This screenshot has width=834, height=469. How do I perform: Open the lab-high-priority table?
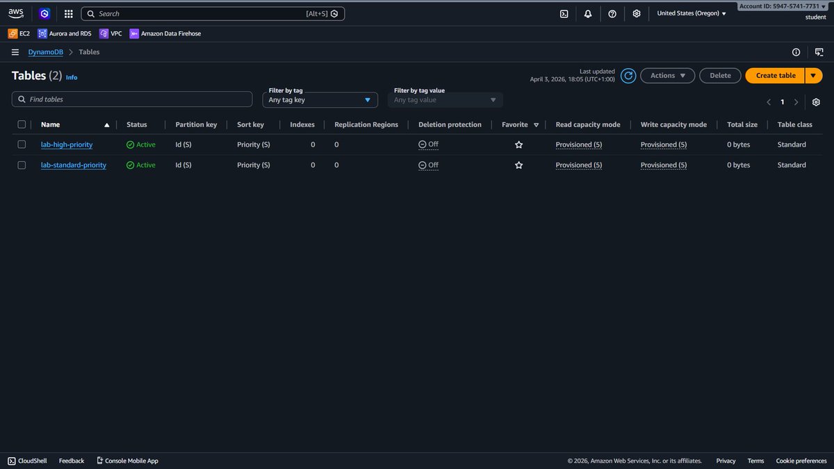pos(67,145)
